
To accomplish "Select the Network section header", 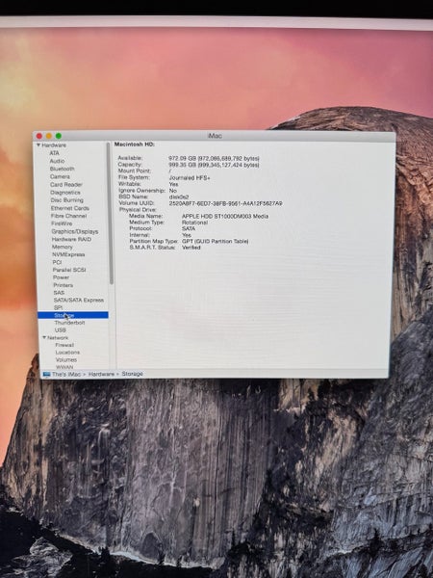I will click(x=58, y=338).
